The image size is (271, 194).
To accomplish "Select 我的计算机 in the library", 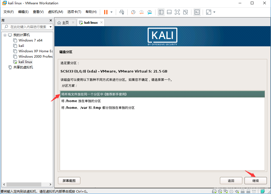I will [22, 35].
